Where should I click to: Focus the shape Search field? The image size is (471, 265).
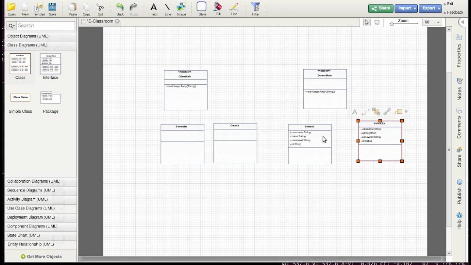coord(46,26)
